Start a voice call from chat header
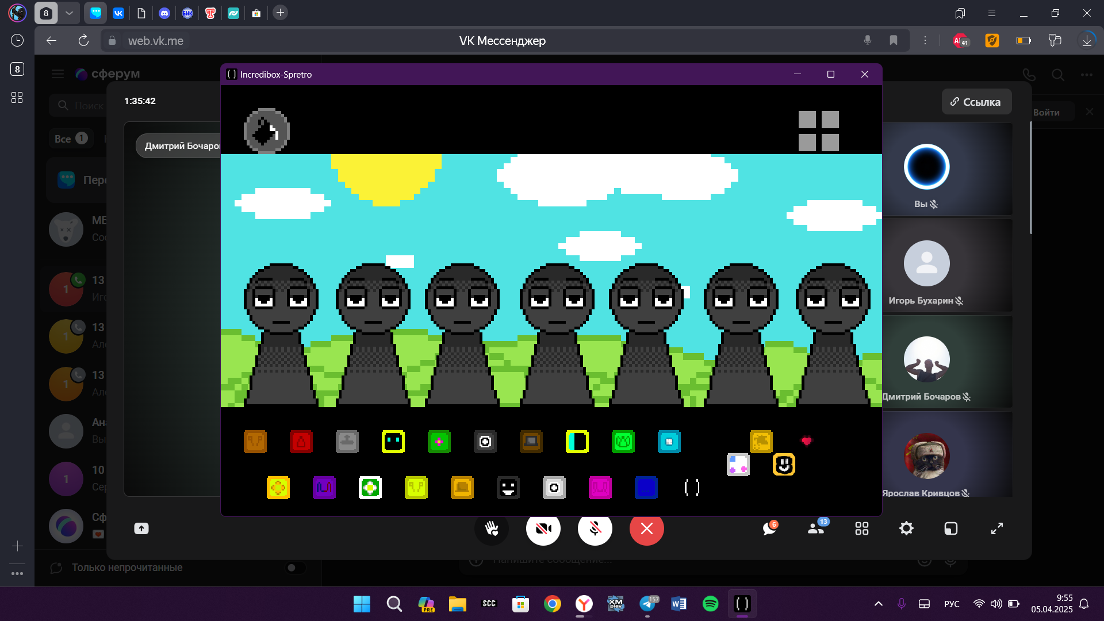This screenshot has width=1104, height=621. click(x=1029, y=75)
